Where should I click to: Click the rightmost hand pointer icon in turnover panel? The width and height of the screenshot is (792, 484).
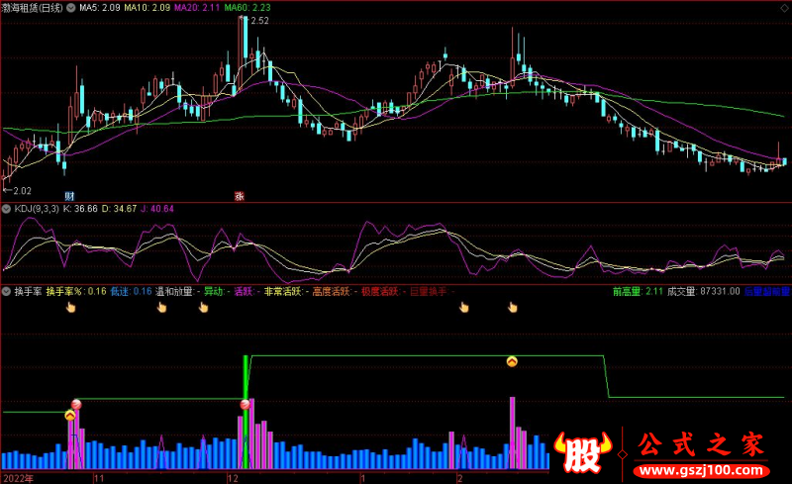tap(513, 308)
